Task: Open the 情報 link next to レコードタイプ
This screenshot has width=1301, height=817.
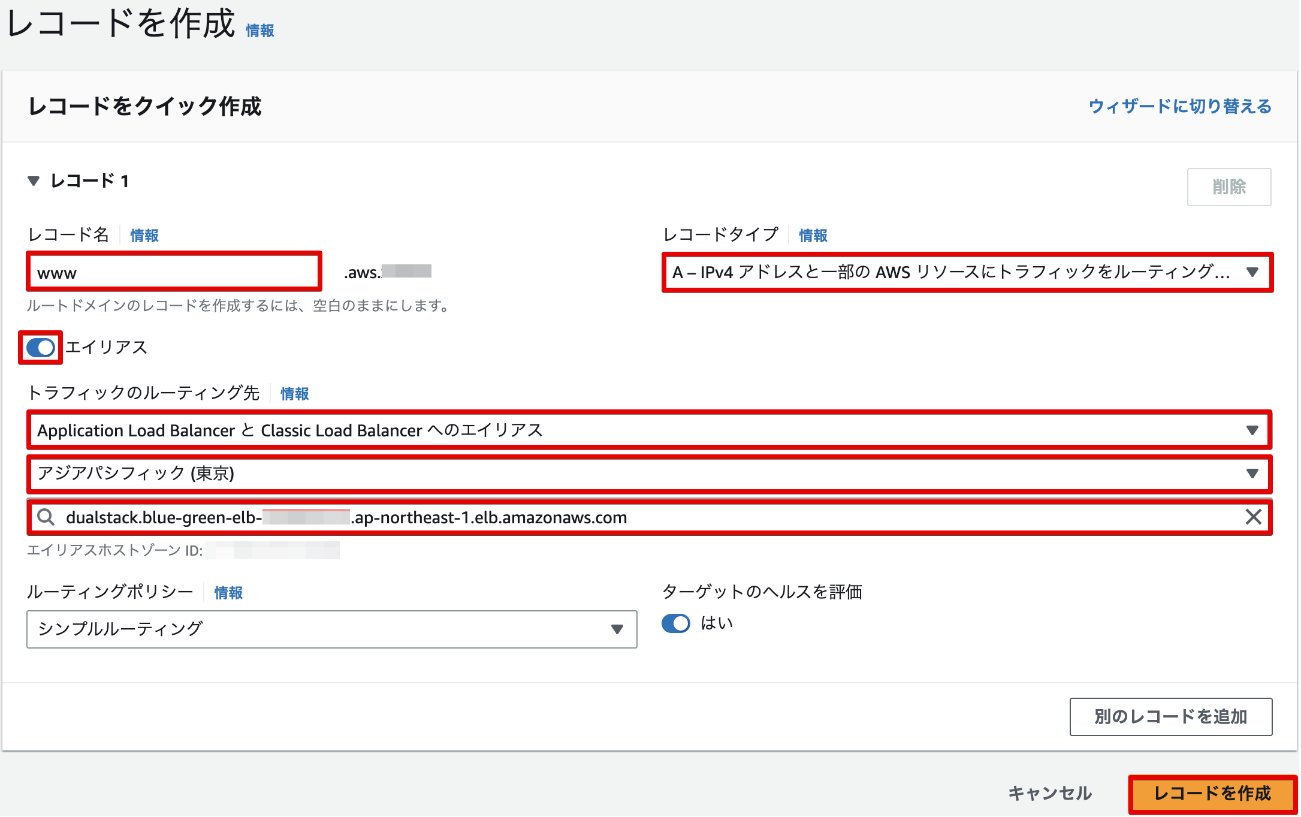Action: 812,235
